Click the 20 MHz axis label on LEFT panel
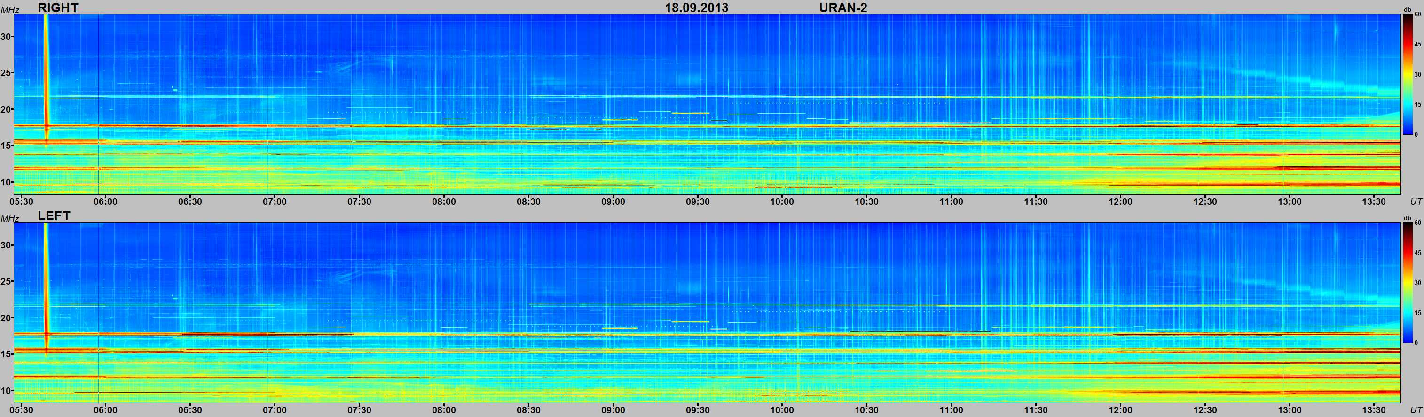 (x=6, y=317)
